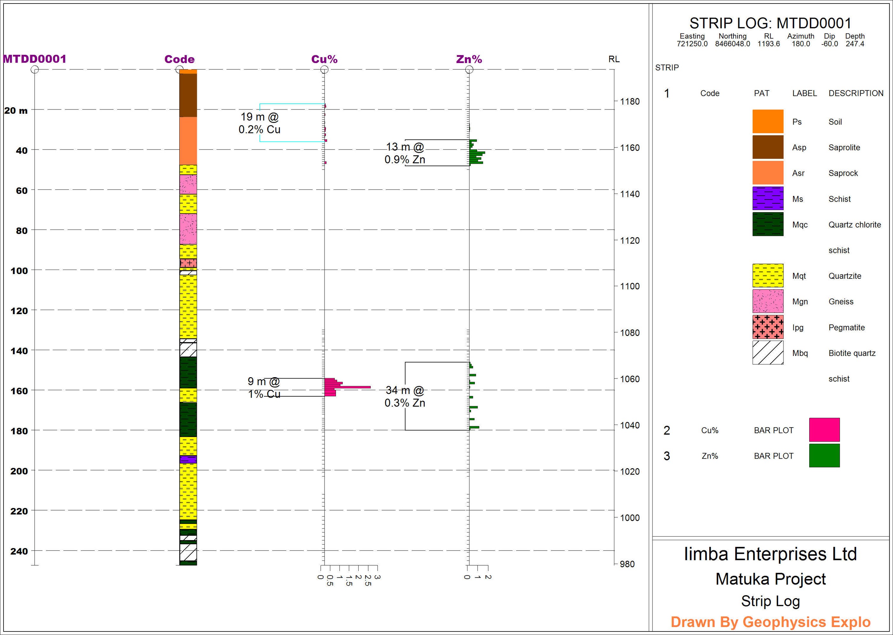The height and width of the screenshot is (635, 893).
Task: Pick the green Zn% bar plot swatch
Action: (824, 455)
